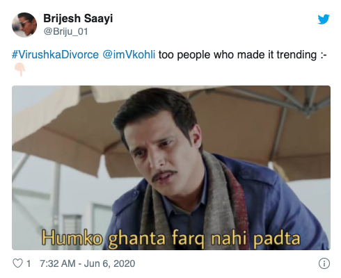Open the tweet info circle icon
Image resolution: width=341 pixels, height=278 pixels.
pyautogui.click(x=324, y=263)
